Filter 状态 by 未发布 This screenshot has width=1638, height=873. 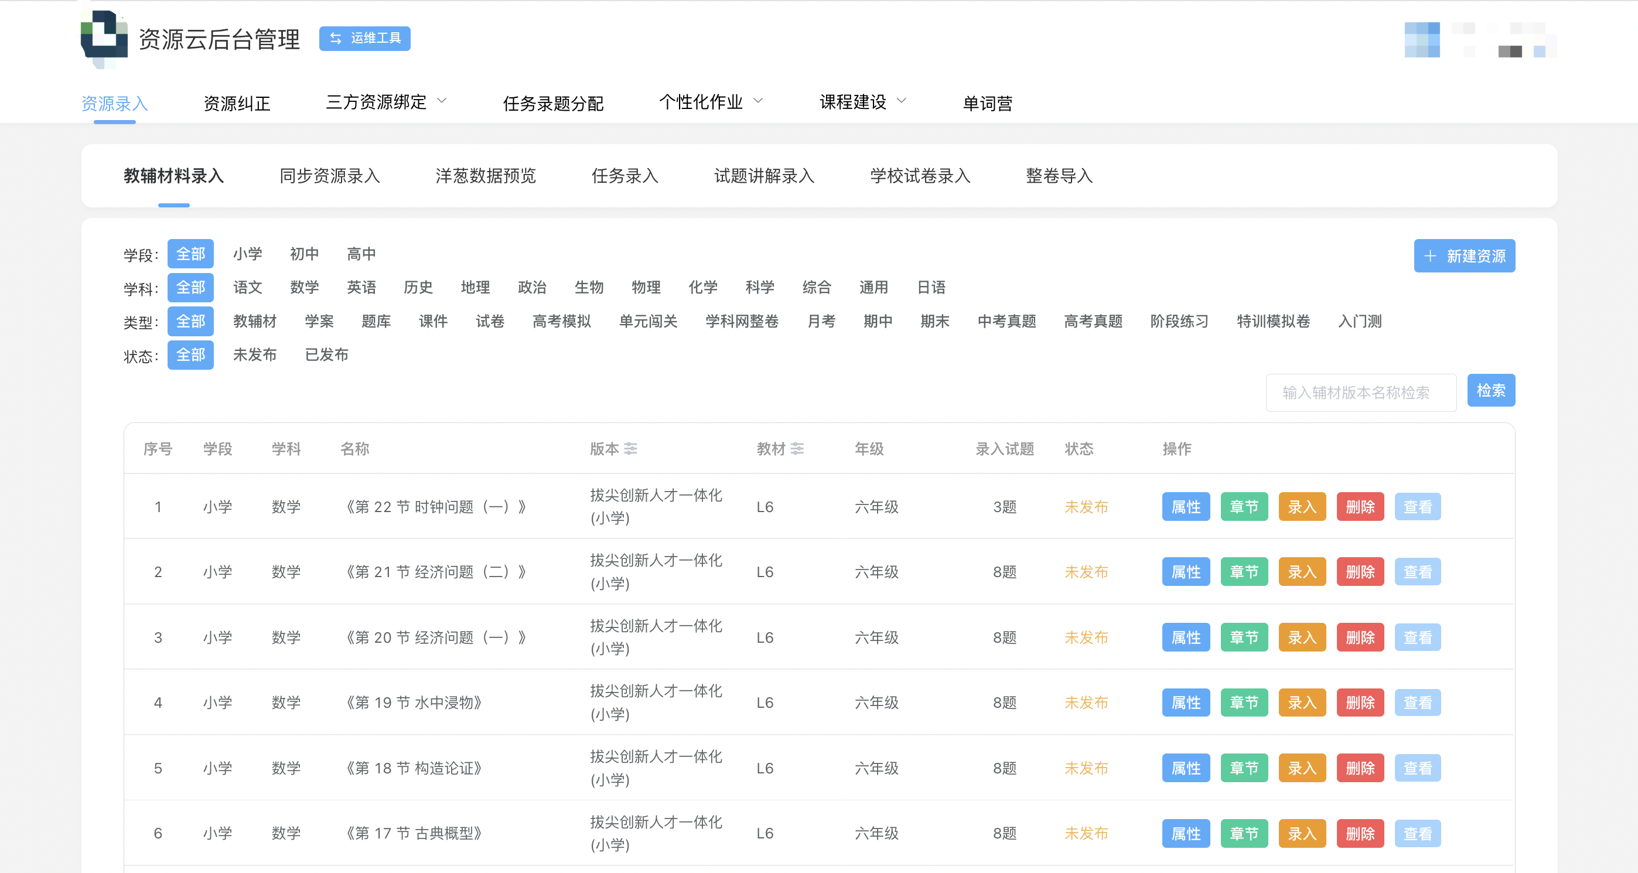click(254, 355)
